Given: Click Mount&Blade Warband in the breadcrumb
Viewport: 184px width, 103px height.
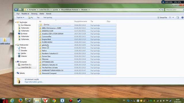Looking at the screenshot, I should 70,10.
